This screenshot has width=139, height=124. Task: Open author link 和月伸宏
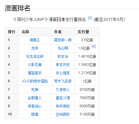63,106
